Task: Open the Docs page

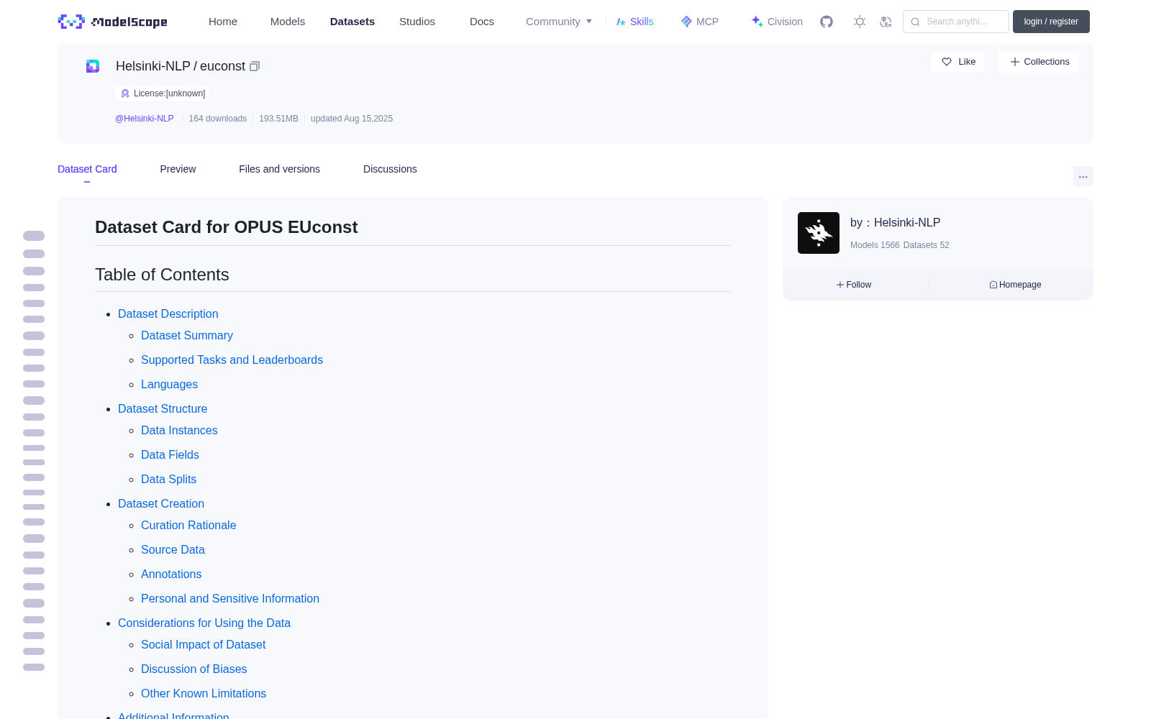Action: pyautogui.click(x=482, y=22)
